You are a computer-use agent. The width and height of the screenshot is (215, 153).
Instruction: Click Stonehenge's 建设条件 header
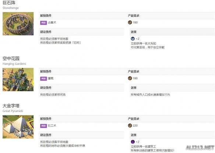click(46, 32)
